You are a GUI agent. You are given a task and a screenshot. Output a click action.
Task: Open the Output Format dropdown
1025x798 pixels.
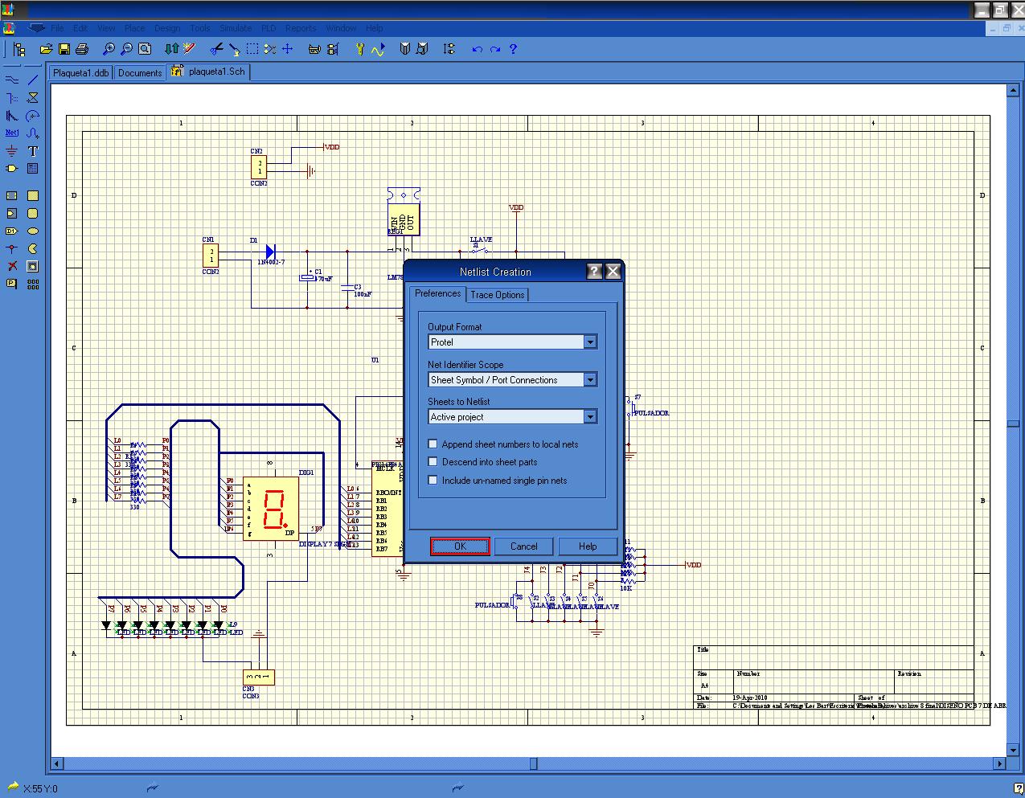590,342
